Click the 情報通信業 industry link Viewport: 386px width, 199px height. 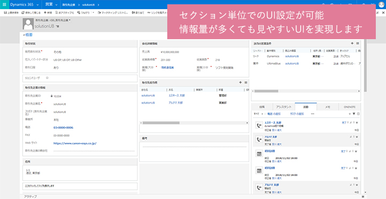click(167, 67)
